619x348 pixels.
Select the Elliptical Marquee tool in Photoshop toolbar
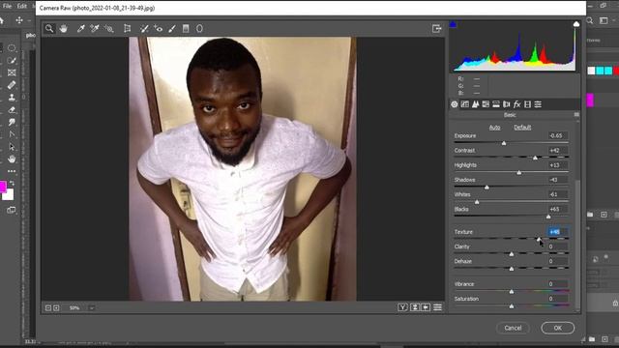(x=12, y=48)
